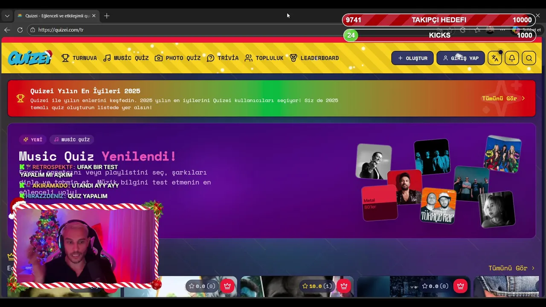Open the browser tab list dropdown

tap(7, 16)
